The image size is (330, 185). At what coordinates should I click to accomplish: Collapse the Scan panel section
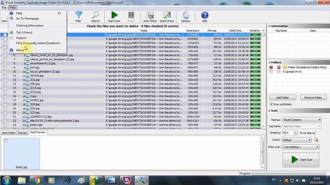click(269, 110)
